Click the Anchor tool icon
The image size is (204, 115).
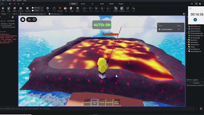pyautogui.click(x=108, y=9)
